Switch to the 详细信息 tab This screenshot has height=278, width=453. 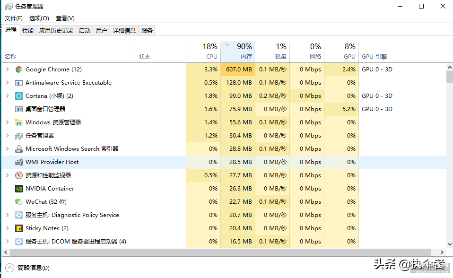pyautogui.click(x=124, y=31)
